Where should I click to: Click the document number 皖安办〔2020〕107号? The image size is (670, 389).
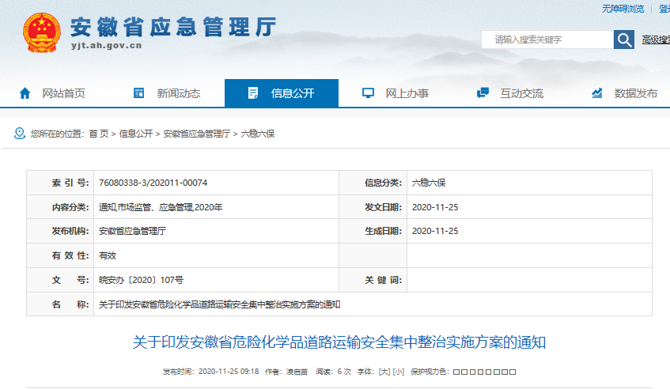(x=141, y=280)
